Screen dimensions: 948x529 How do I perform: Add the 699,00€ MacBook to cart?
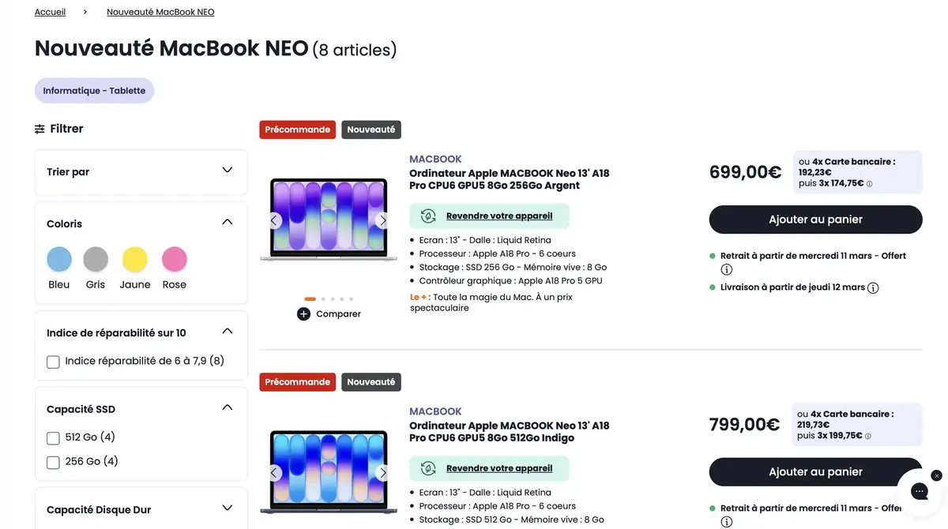[x=815, y=219]
